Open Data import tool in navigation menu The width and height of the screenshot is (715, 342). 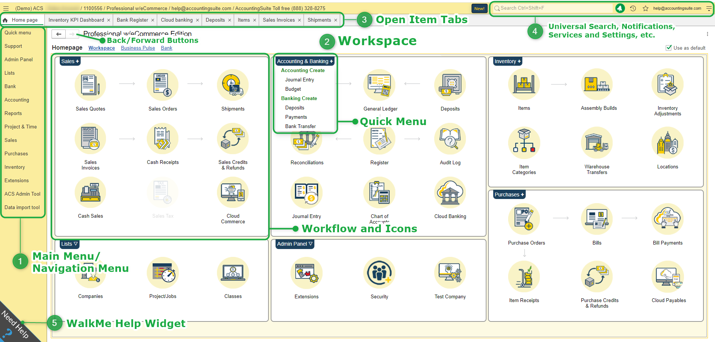tap(22, 208)
